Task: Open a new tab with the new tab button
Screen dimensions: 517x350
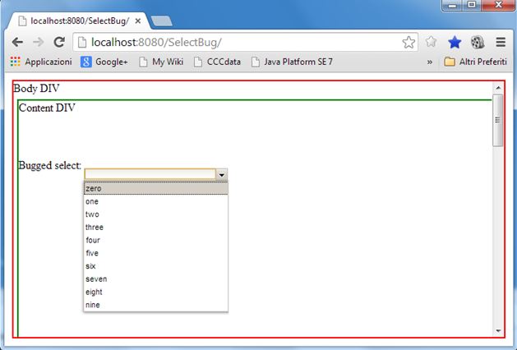Action: [161, 21]
